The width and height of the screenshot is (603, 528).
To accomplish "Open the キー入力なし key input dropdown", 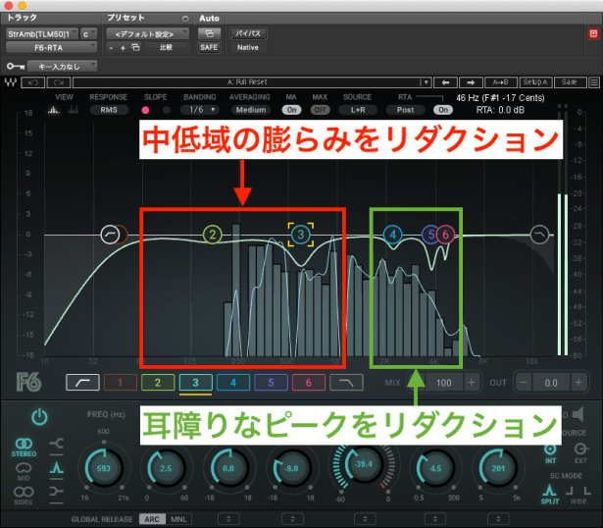I will 62,67.
